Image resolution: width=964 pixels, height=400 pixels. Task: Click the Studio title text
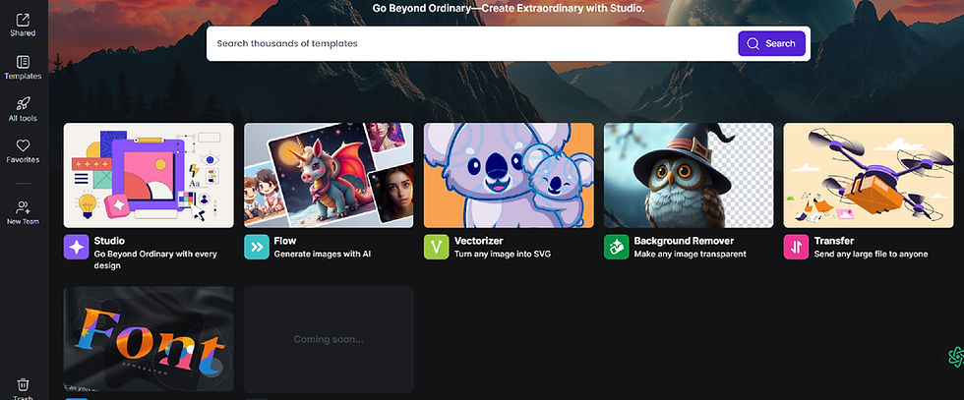109,241
